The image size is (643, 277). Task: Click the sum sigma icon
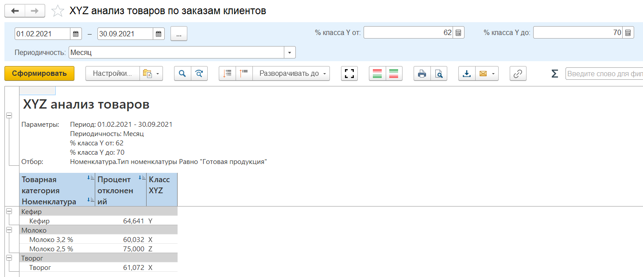[x=554, y=74]
